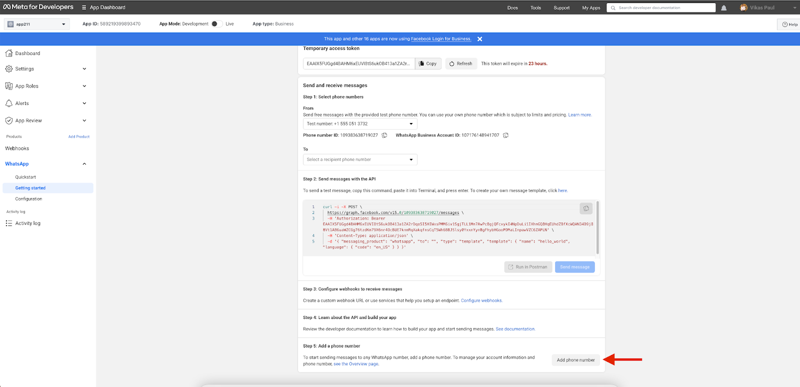This screenshot has width=800, height=387.
Task: Open Webhooks in the sidebar
Action: (x=17, y=148)
